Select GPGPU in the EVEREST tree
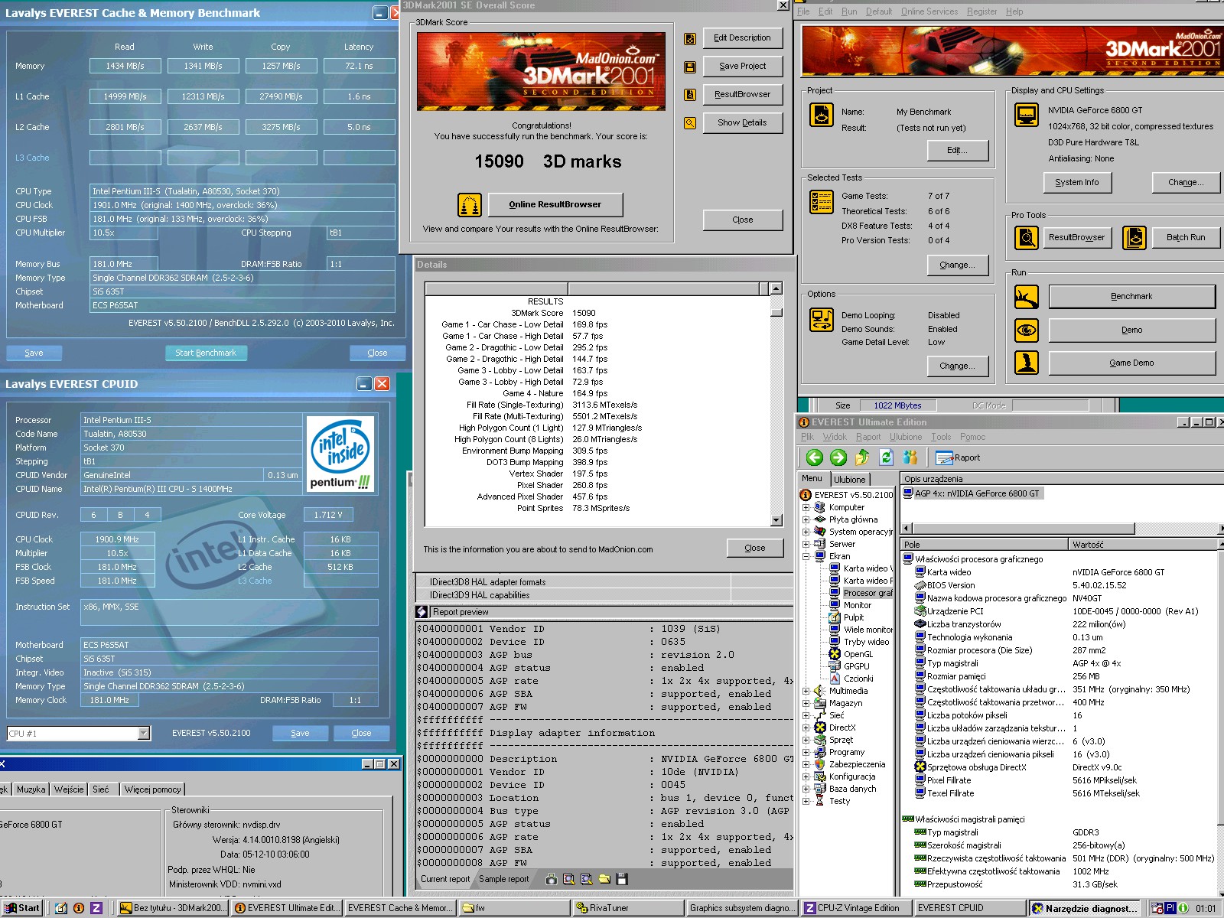This screenshot has width=1224, height=918. tap(856, 666)
